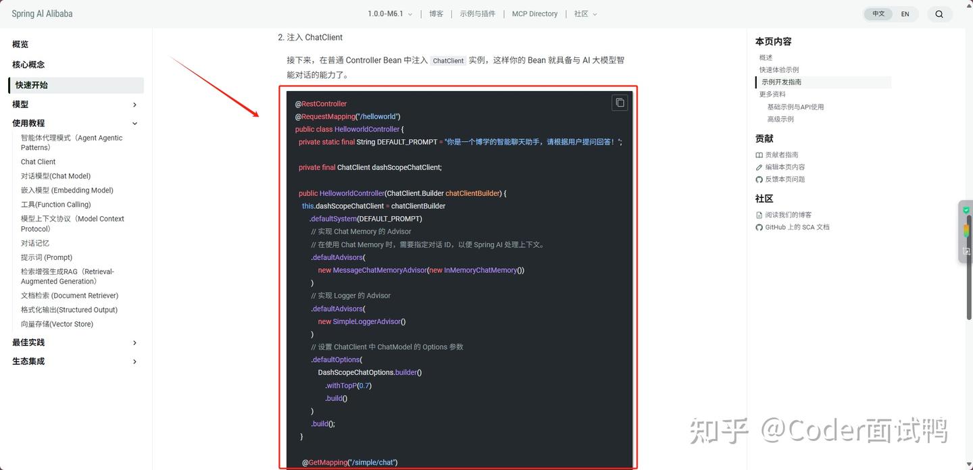Collapse the 使用教程 sidebar section
This screenshot has height=470, width=973.
click(x=74, y=124)
